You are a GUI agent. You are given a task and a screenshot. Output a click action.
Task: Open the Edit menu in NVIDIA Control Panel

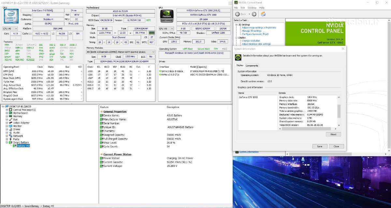243,8
